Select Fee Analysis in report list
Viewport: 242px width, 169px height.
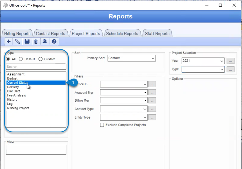point(16,95)
